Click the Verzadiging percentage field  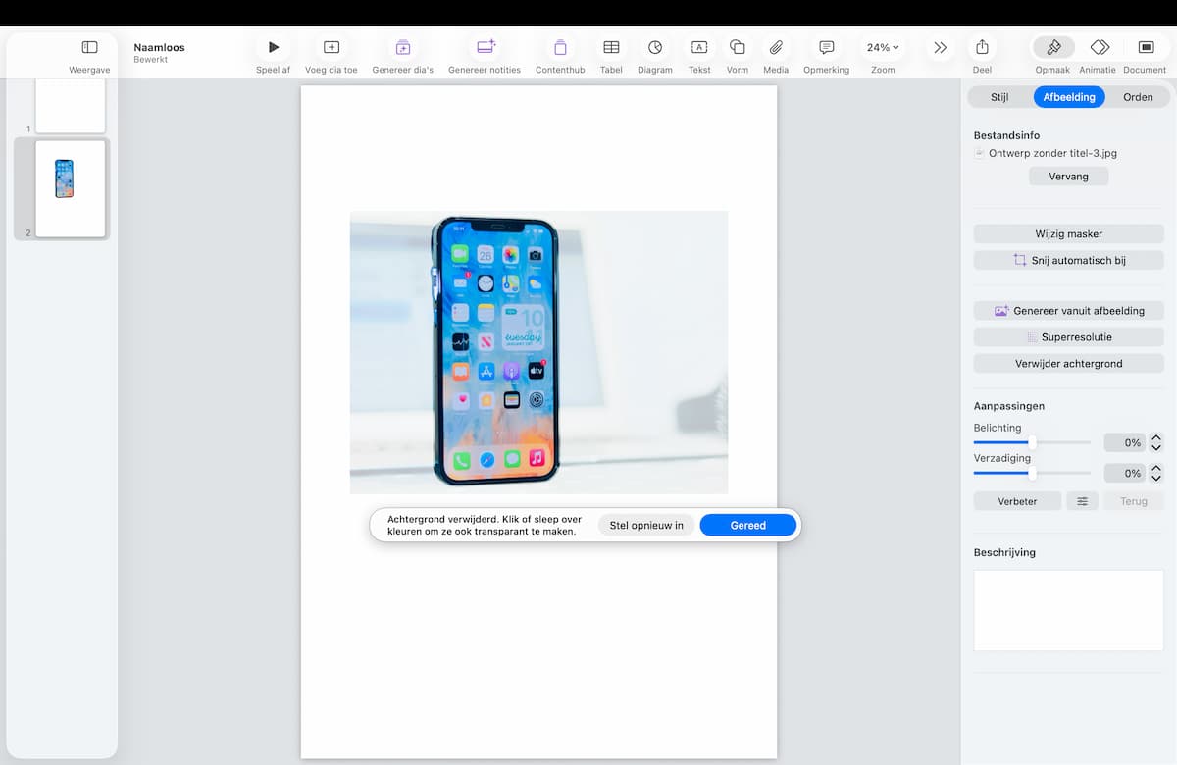coord(1124,474)
